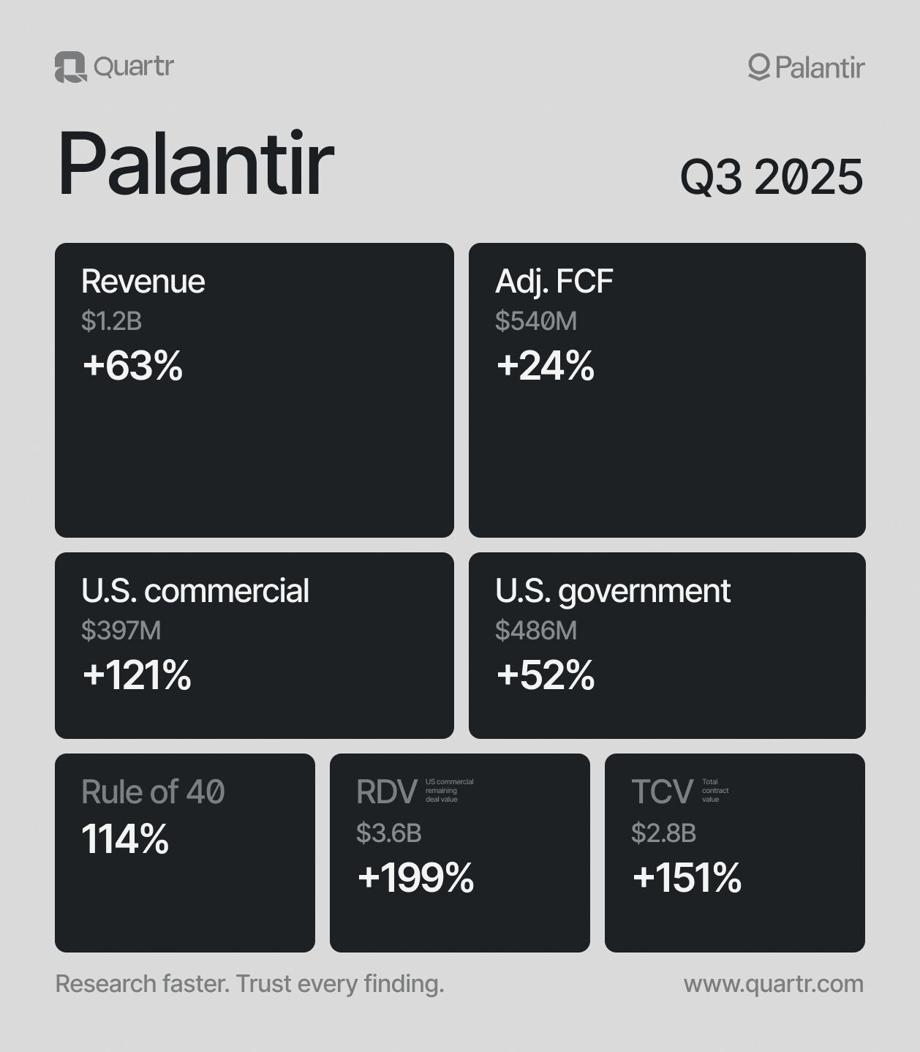This screenshot has height=1052, width=920.
Task: Open the U.S. commercial card title
Action: [195, 590]
